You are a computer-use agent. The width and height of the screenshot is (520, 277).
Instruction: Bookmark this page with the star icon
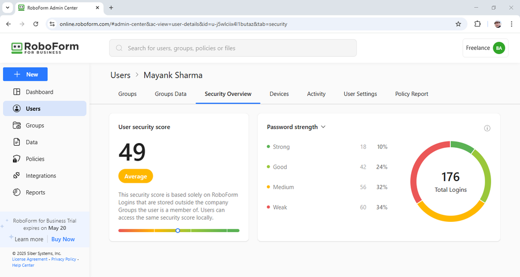(458, 24)
